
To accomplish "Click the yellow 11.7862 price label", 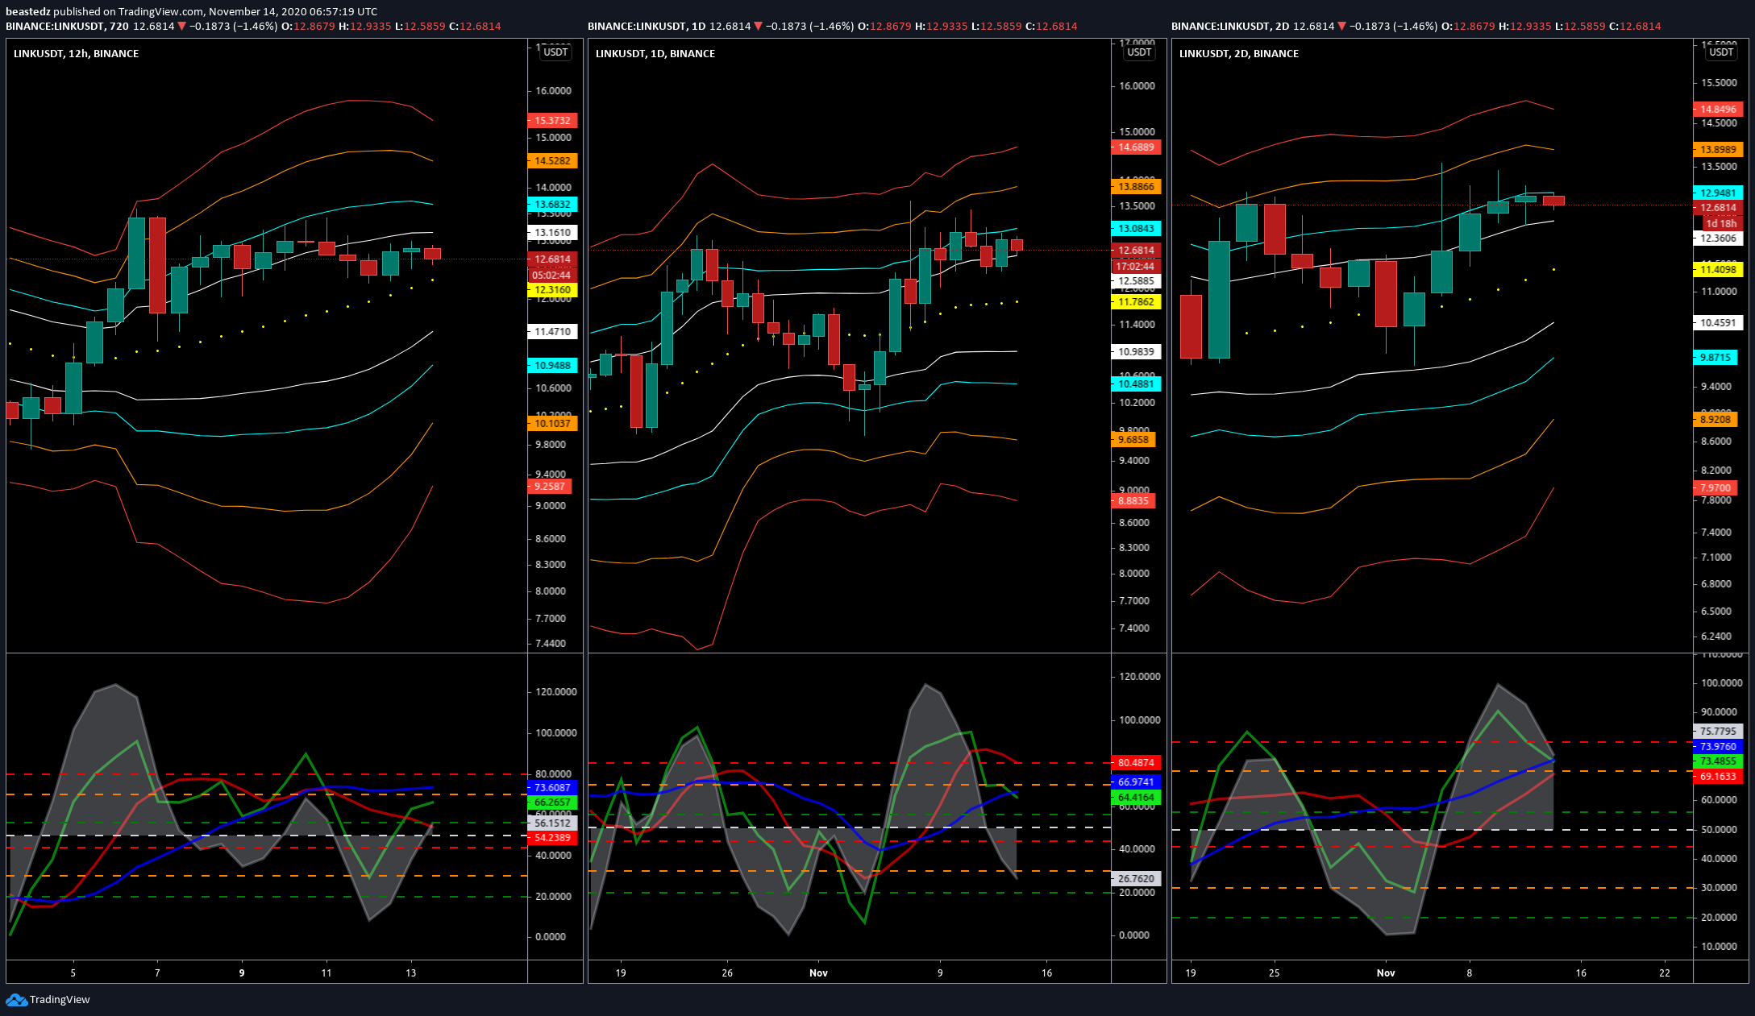I will 1136,302.
